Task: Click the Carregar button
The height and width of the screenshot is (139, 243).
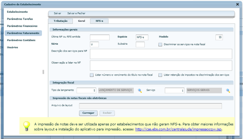Action: point(88,113)
